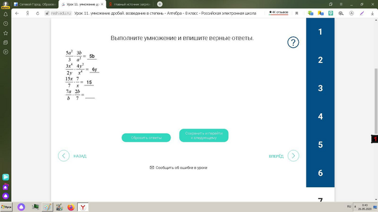
Task: Reload the page
Action: 38,13
